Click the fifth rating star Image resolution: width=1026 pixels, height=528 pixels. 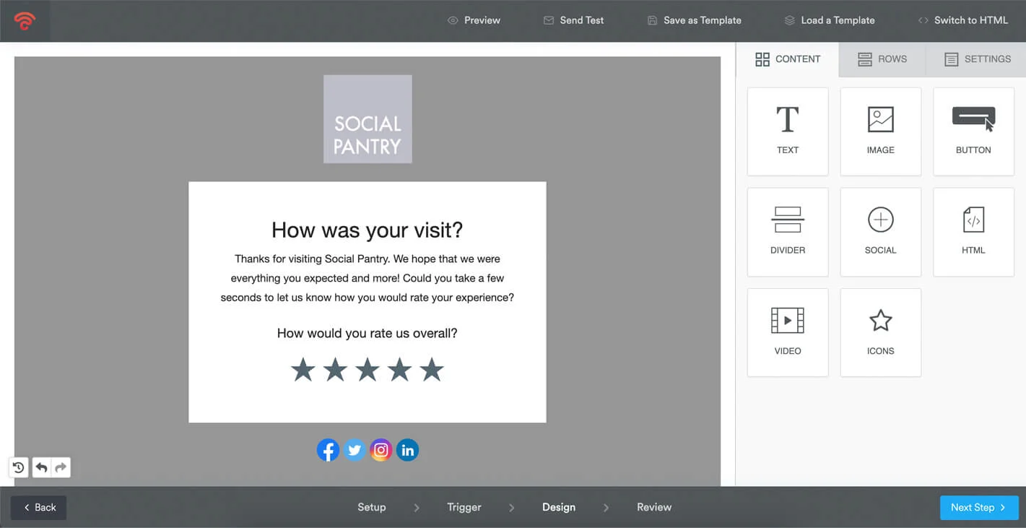(432, 370)
